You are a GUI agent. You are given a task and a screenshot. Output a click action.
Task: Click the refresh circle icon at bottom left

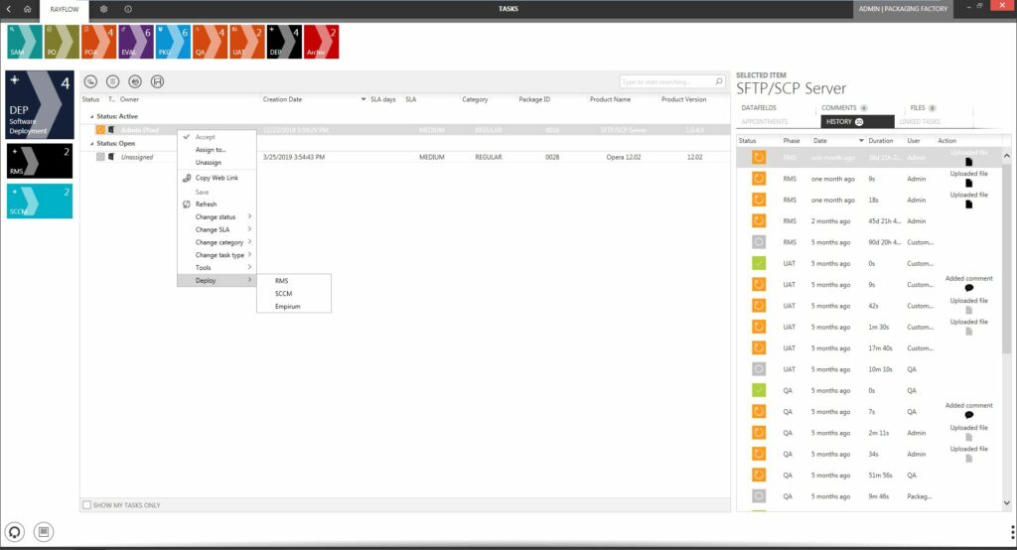coord(15,532)
